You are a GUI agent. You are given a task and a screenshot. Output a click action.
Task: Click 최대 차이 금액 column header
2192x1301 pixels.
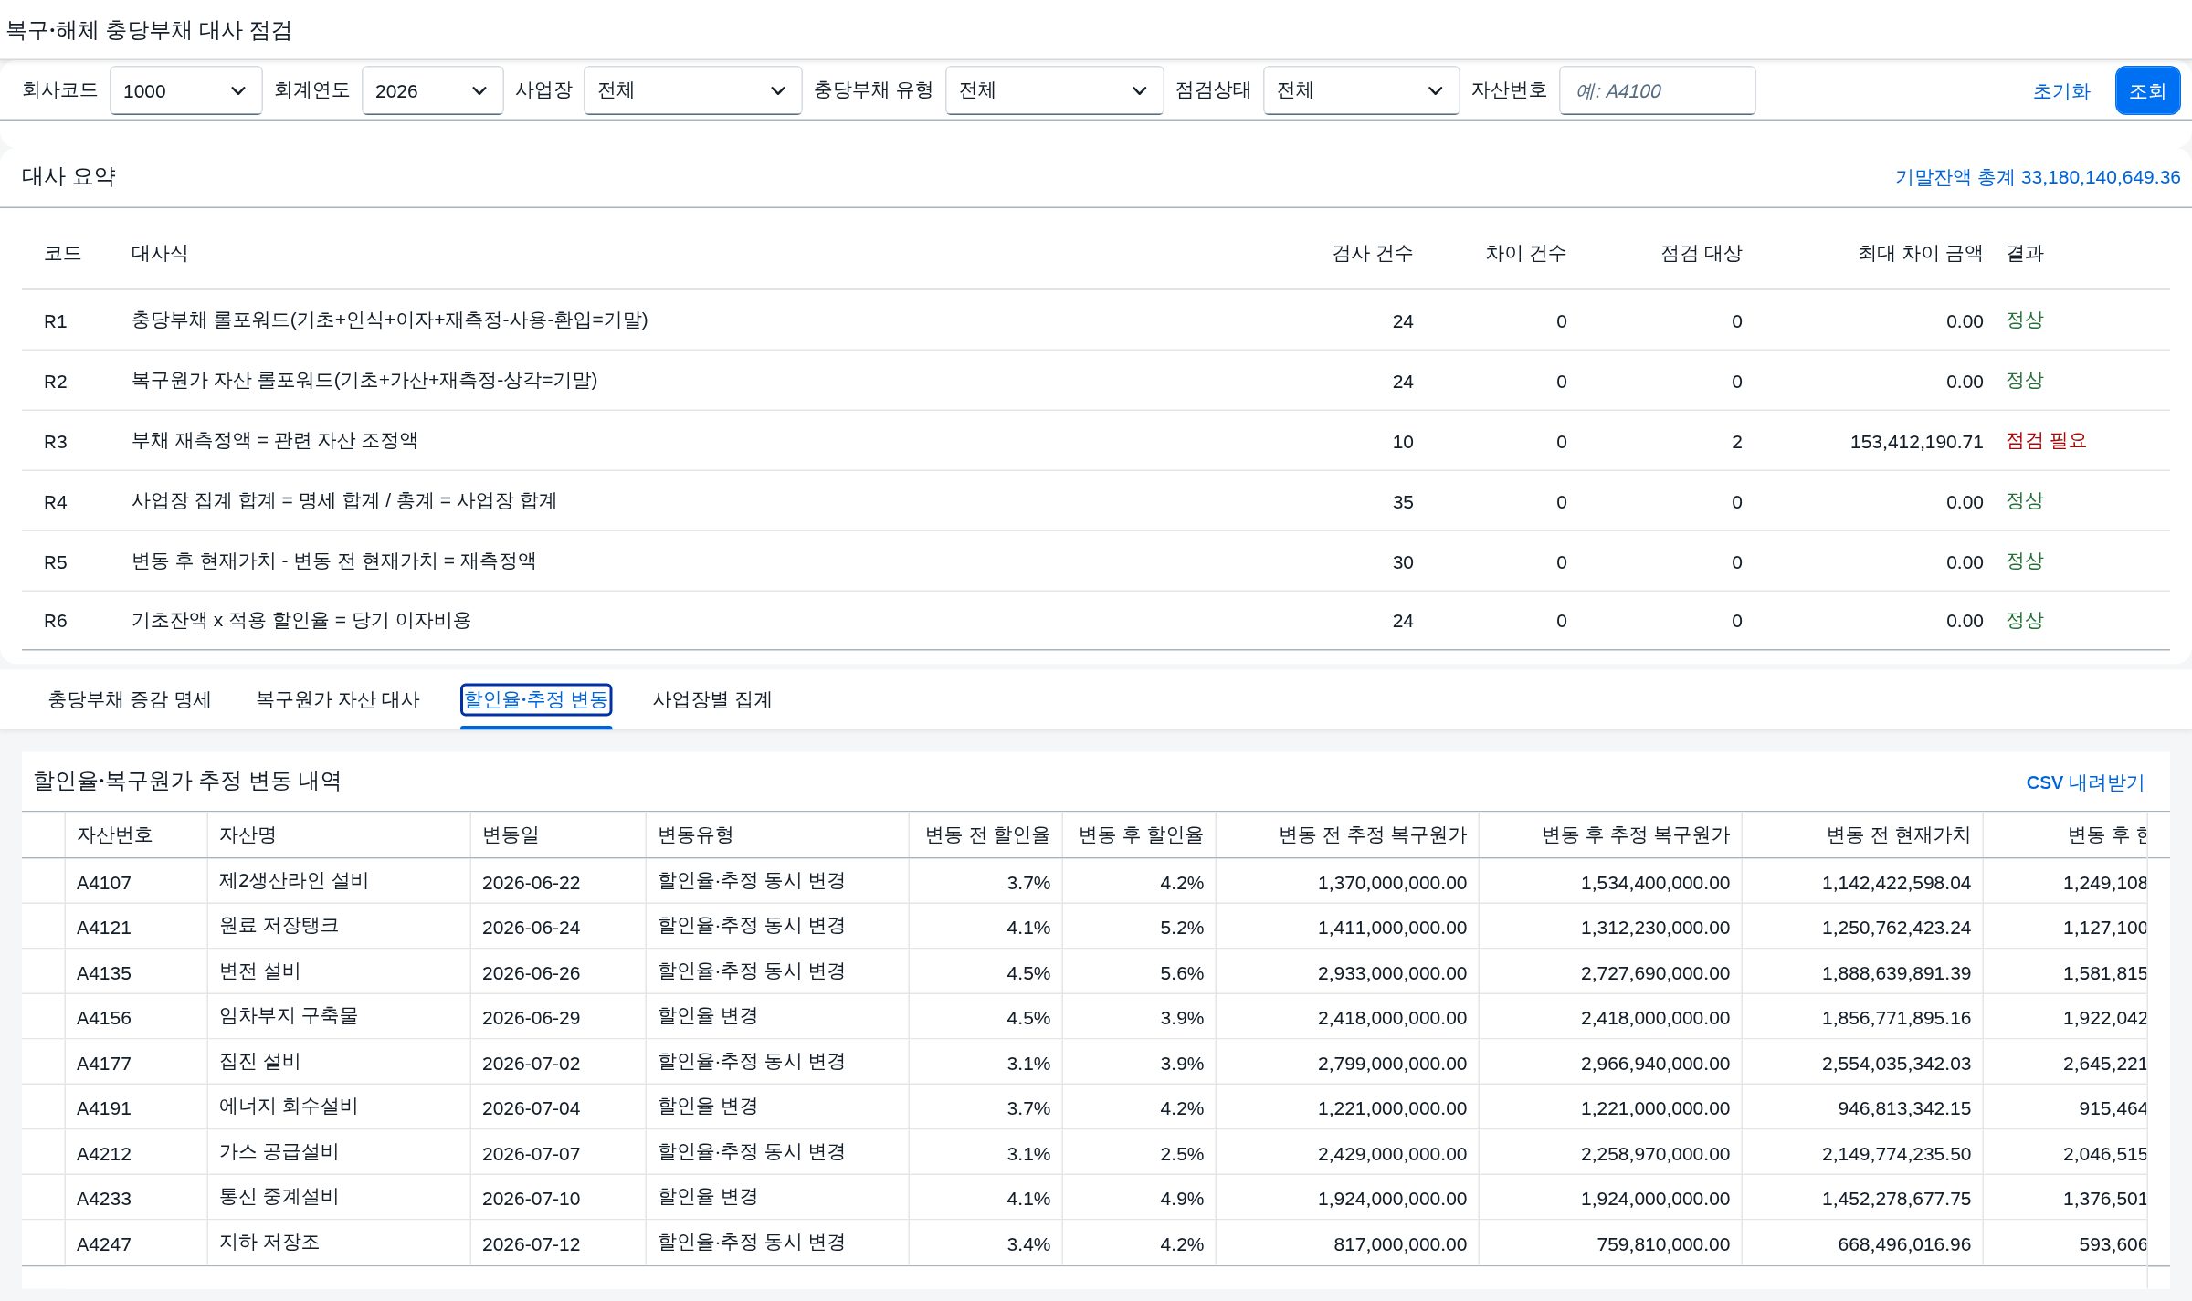tap(1920, 253)
